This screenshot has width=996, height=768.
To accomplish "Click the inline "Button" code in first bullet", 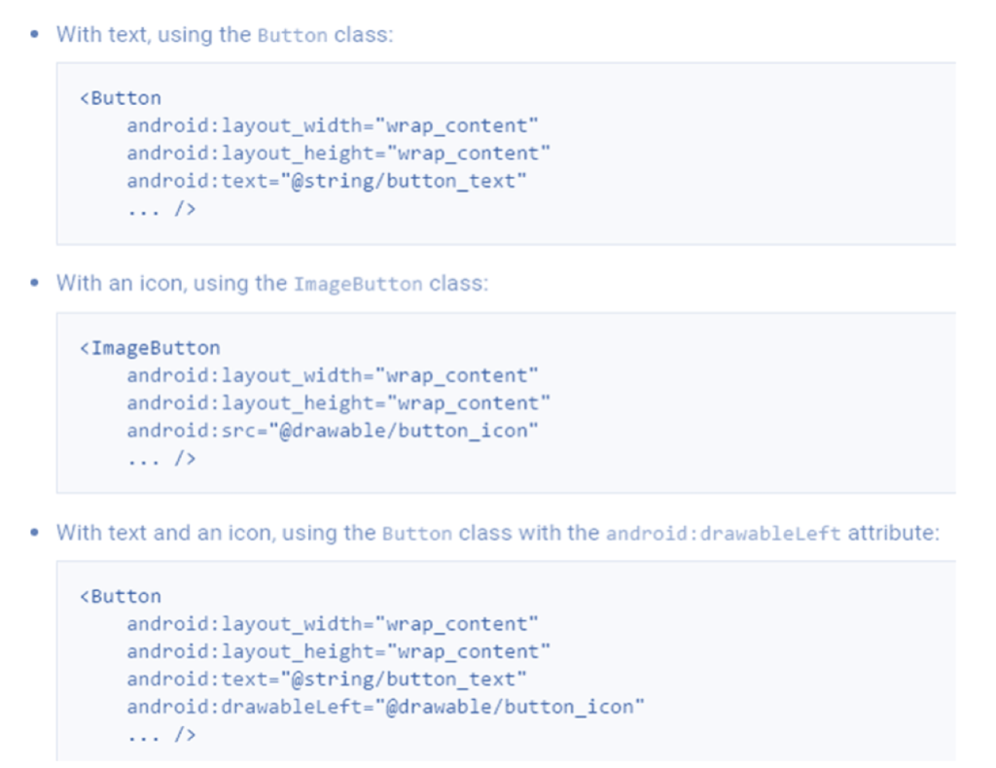I will [293, 35].
